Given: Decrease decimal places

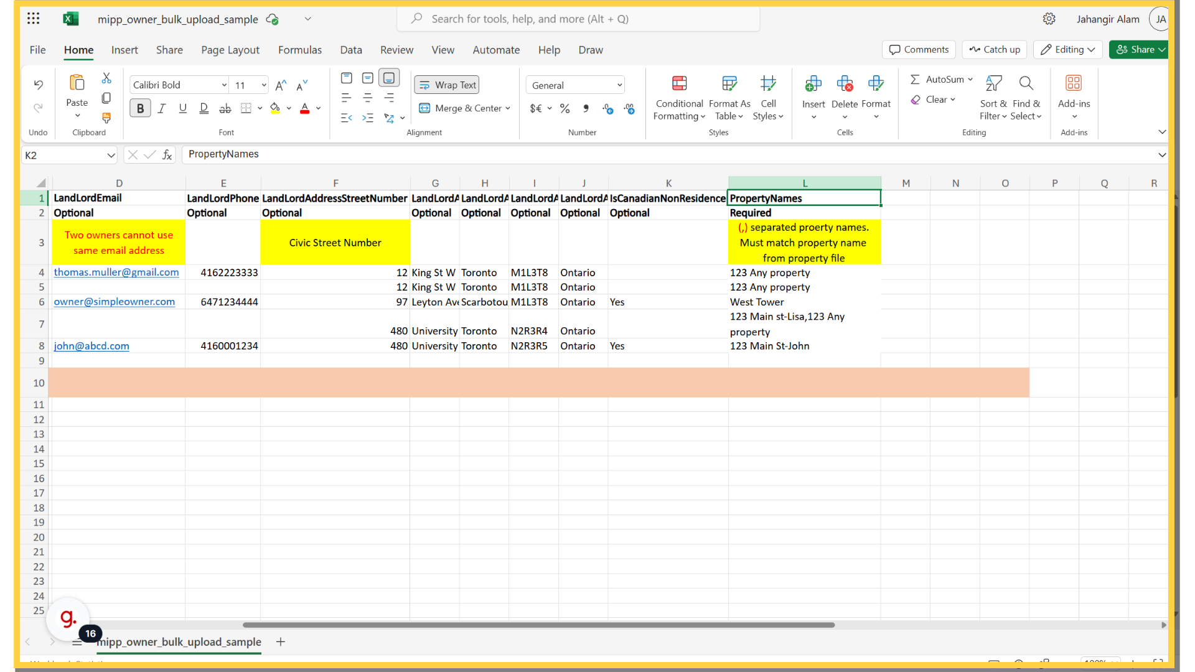Looking at the screenshot, I should [629, 109].
